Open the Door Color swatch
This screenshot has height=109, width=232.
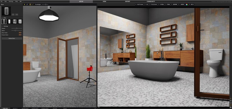click(x=20, y=33)
